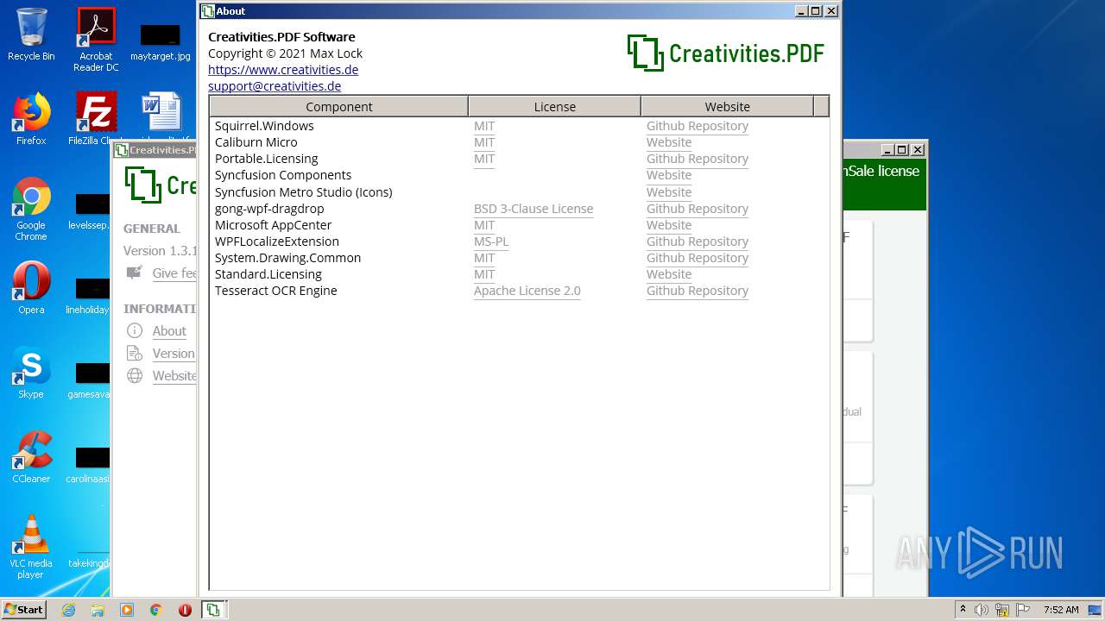
Task: Click the About window title icon
Action: point(207,11)
